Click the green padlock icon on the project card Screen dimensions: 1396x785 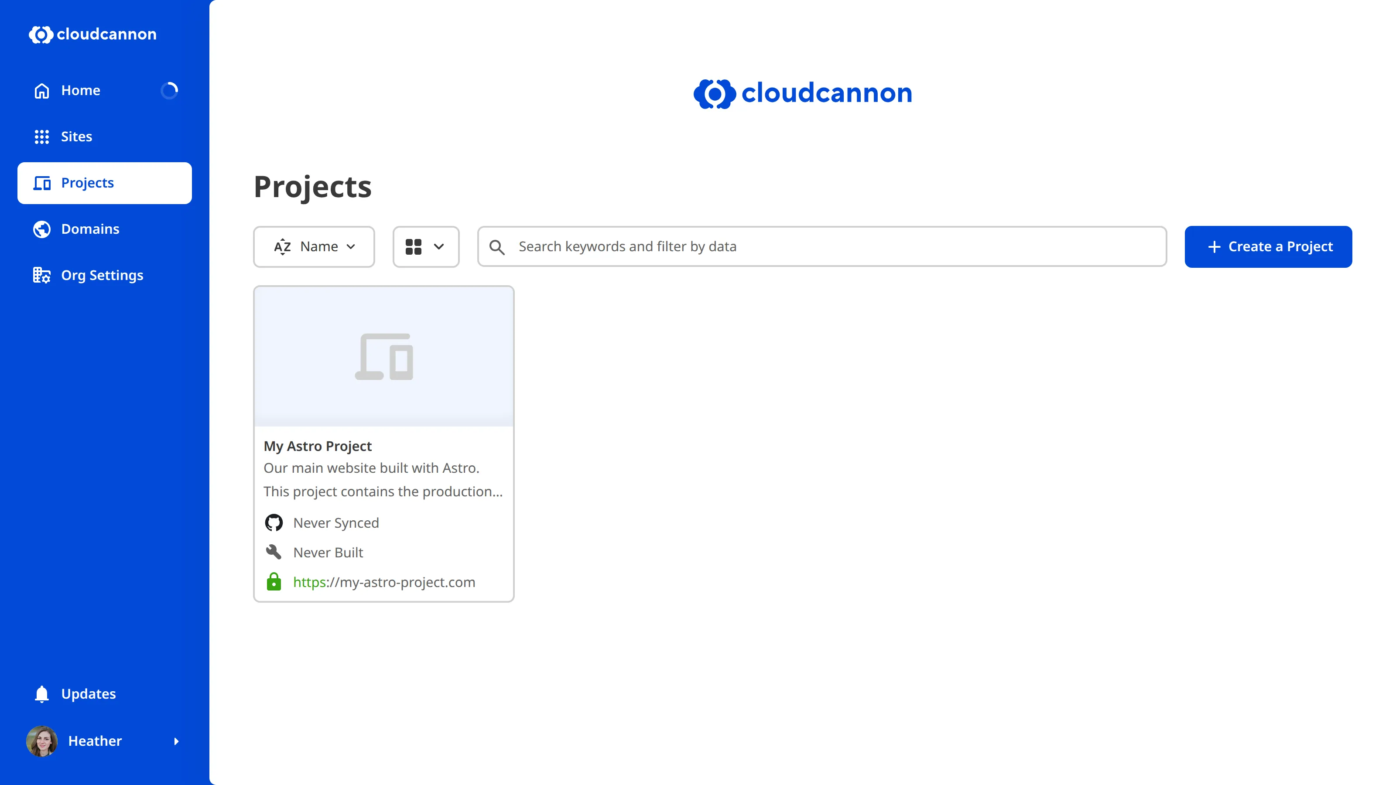tap(274, 582)
